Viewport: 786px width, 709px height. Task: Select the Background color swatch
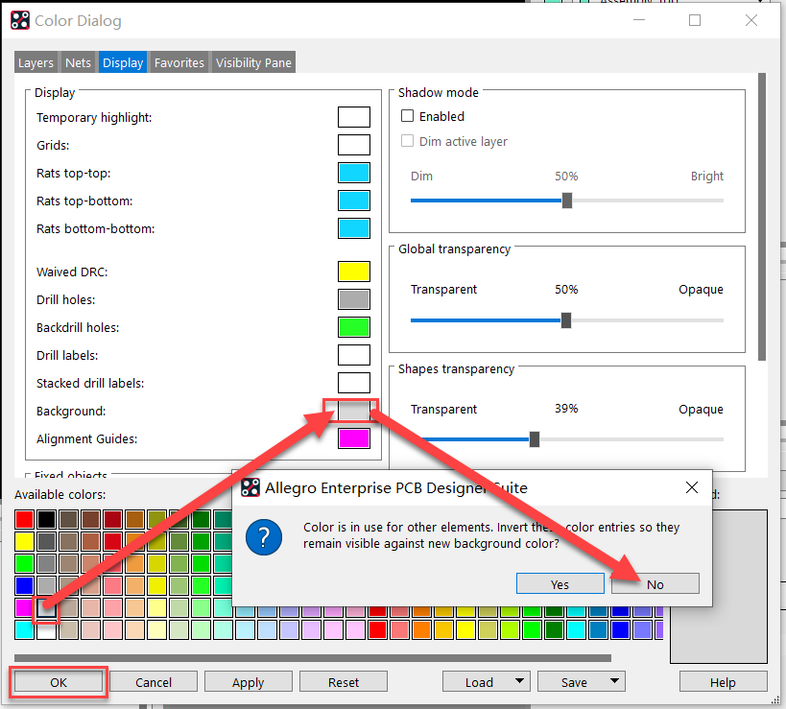(x=354, y=411)
